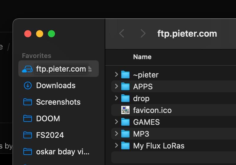The width and height of the screenshot is (236, 165).
Task: Open DOOM folder in the sidebar
Action: pos(48,119)
